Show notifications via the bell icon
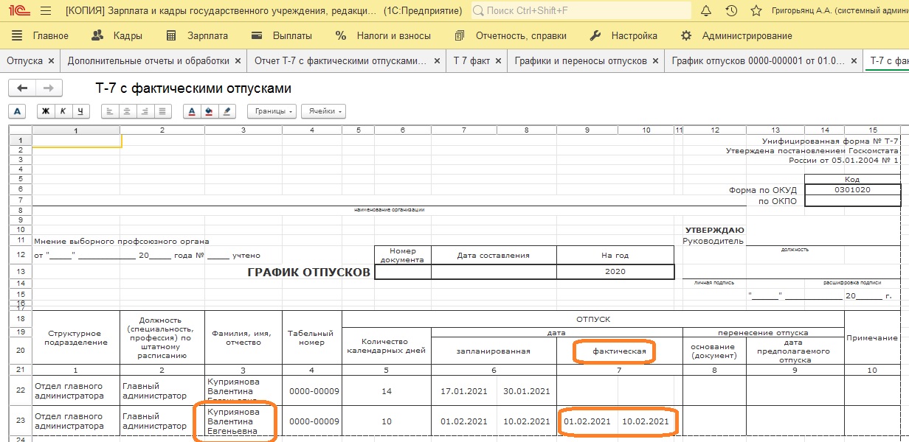The image size is (909, 442). [x=706, y=11]
